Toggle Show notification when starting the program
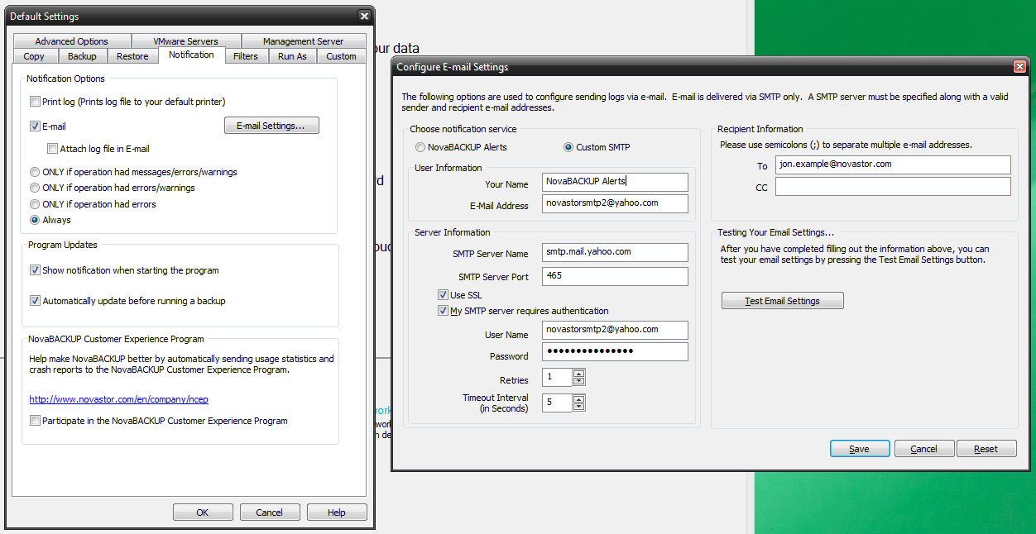 click(x=35, y=270)
